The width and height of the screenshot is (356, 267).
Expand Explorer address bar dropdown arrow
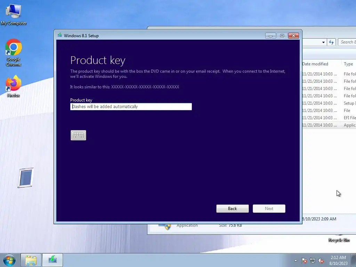tap(323, 42)
